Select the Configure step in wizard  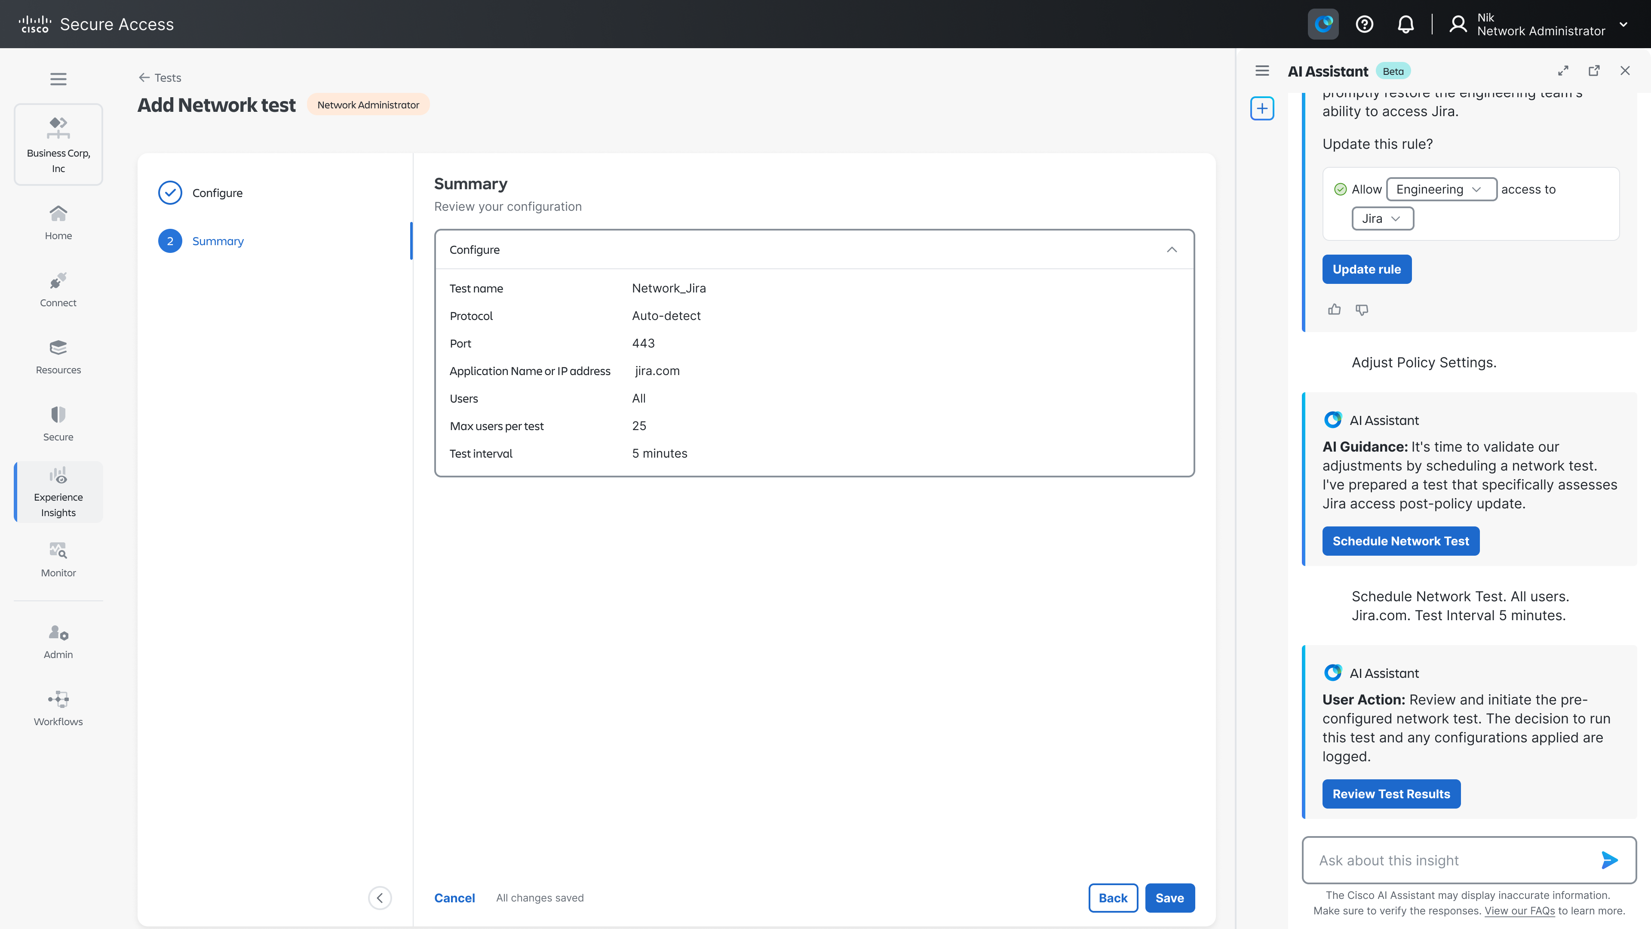click(x=217, y=193)
